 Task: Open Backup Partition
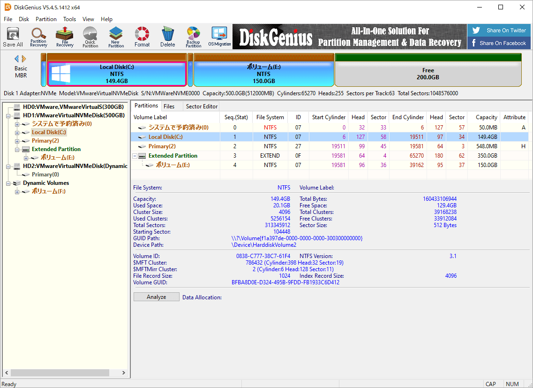193,36
